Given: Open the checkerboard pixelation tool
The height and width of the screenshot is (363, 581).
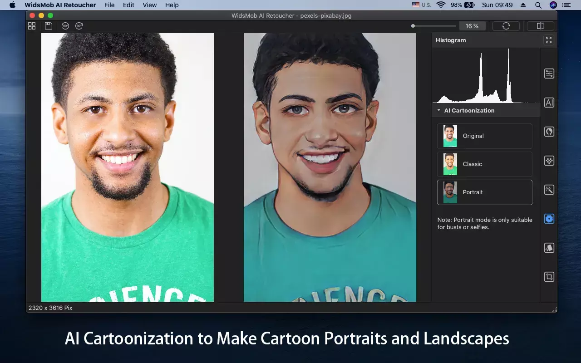Looking at the screenshot, I should point(549,161).
